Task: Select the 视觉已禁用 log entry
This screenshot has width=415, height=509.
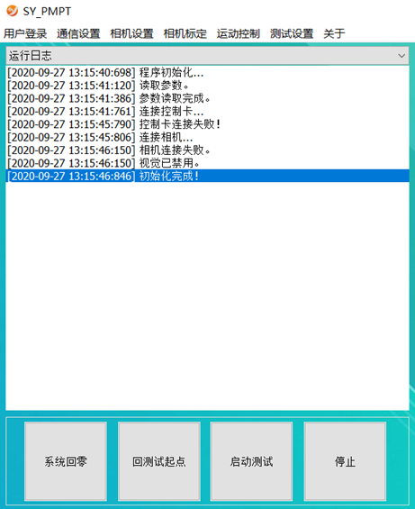Action: click(207, 163)
